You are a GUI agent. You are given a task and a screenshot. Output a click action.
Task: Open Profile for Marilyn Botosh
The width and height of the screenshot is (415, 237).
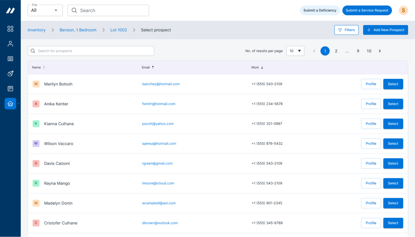tap(371, 84)
